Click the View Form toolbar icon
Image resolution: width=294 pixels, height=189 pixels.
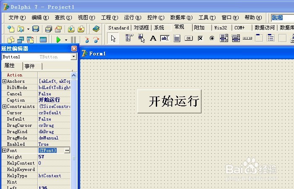coord(21,40)
